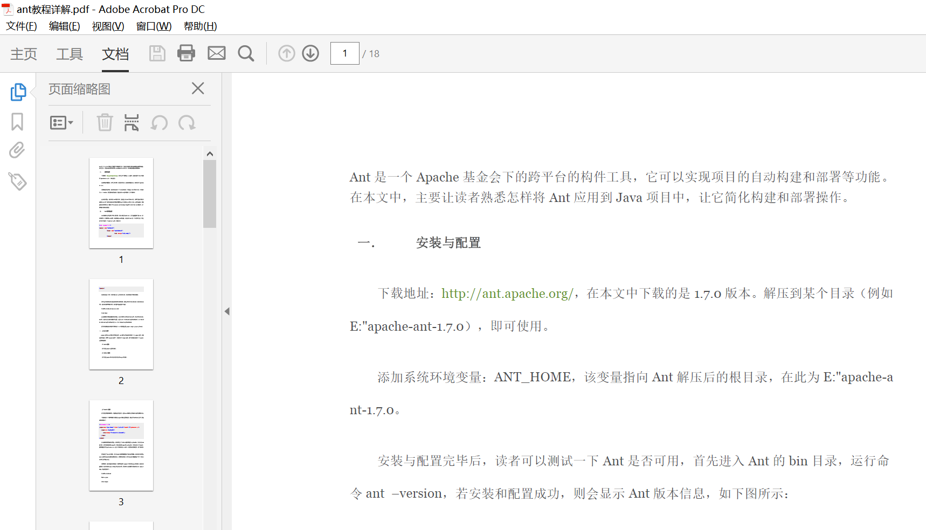Select page 2 thumbnail

tap(121, 324)
